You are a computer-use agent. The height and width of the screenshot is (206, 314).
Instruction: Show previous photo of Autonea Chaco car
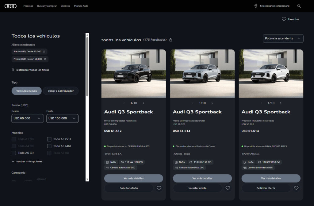point(193,103)
